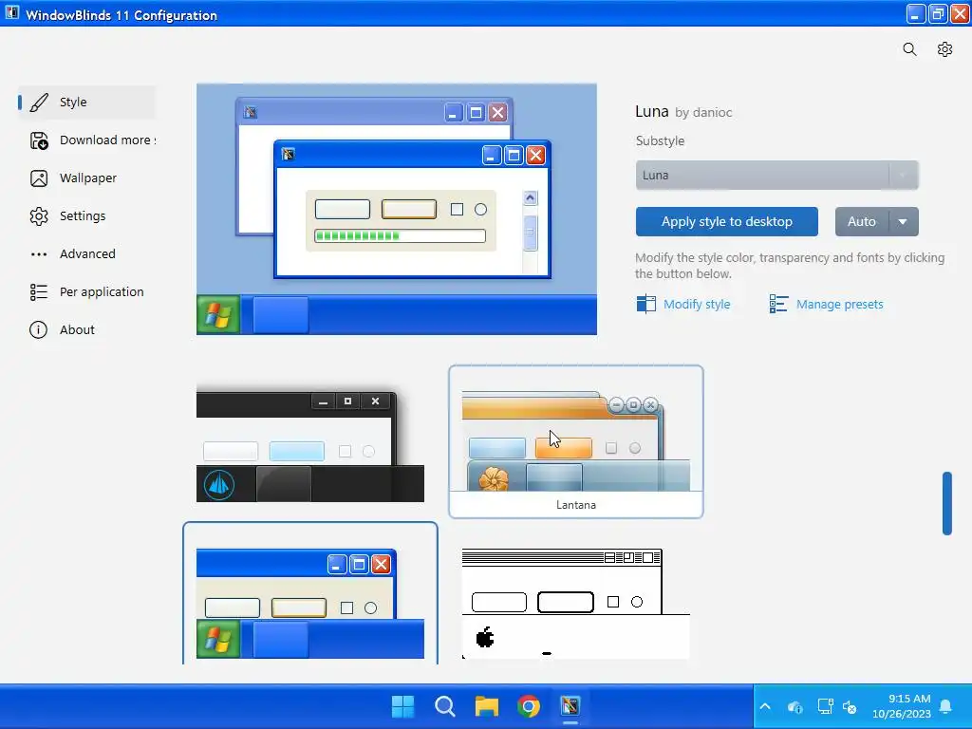Go to Download more styles
Screen dimensions: 972x729
pos(86,140)
